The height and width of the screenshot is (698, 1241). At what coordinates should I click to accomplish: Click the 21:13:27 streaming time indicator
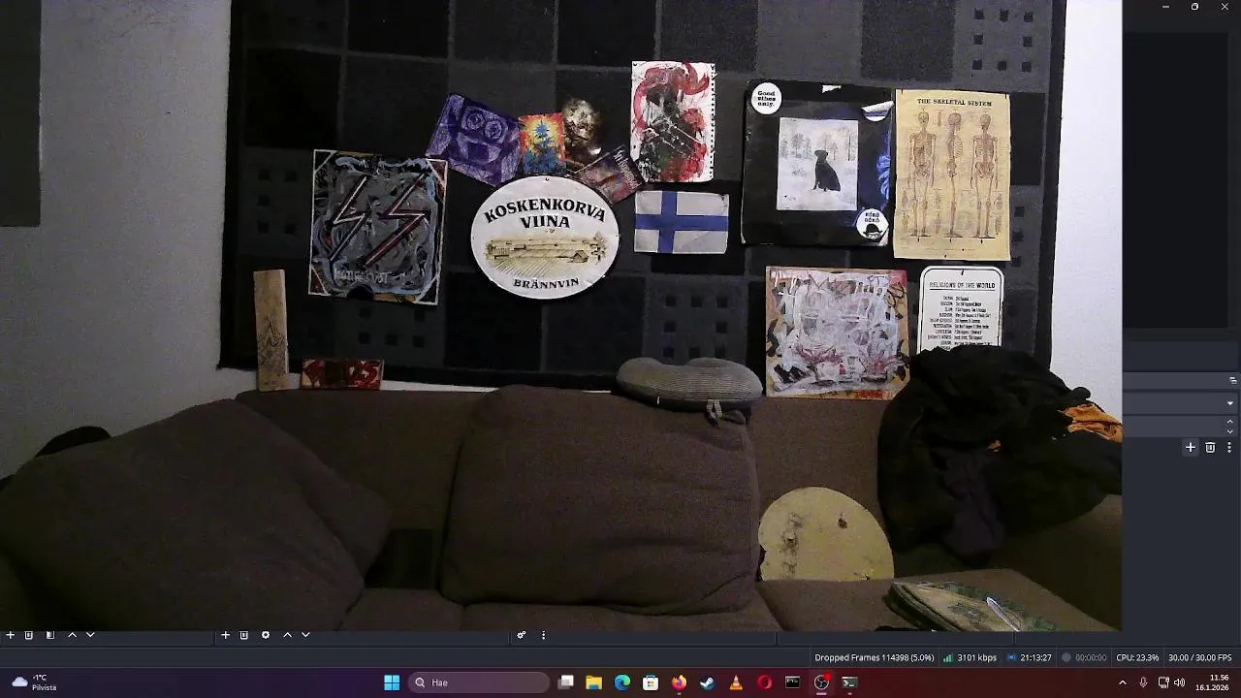pos(1029,657)
